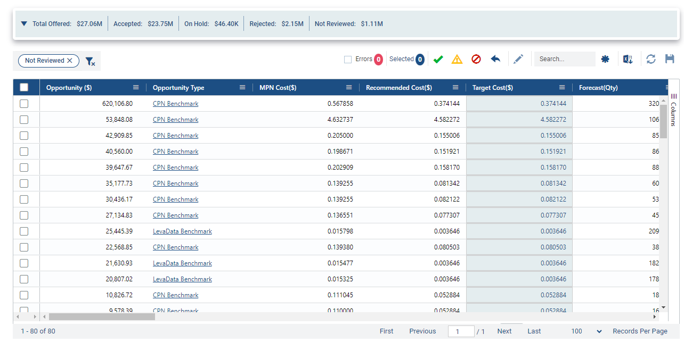Click the save disk icon
Screen dimensions: 684x351
point(670,59)
